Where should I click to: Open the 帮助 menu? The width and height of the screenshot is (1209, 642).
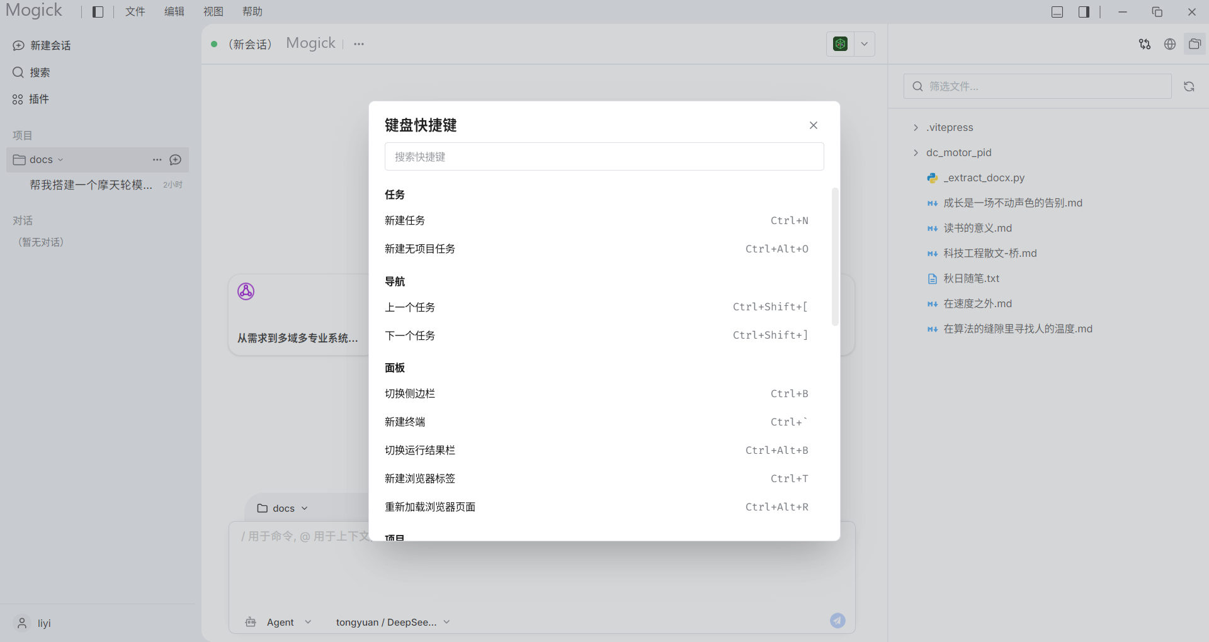253,12
